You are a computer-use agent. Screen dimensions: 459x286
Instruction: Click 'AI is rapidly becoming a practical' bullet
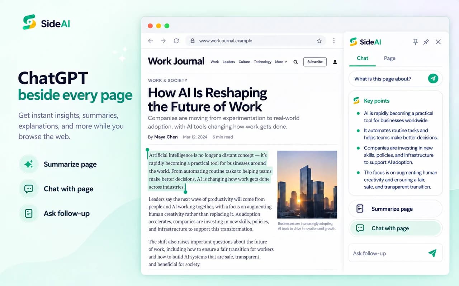click(399, 117)
